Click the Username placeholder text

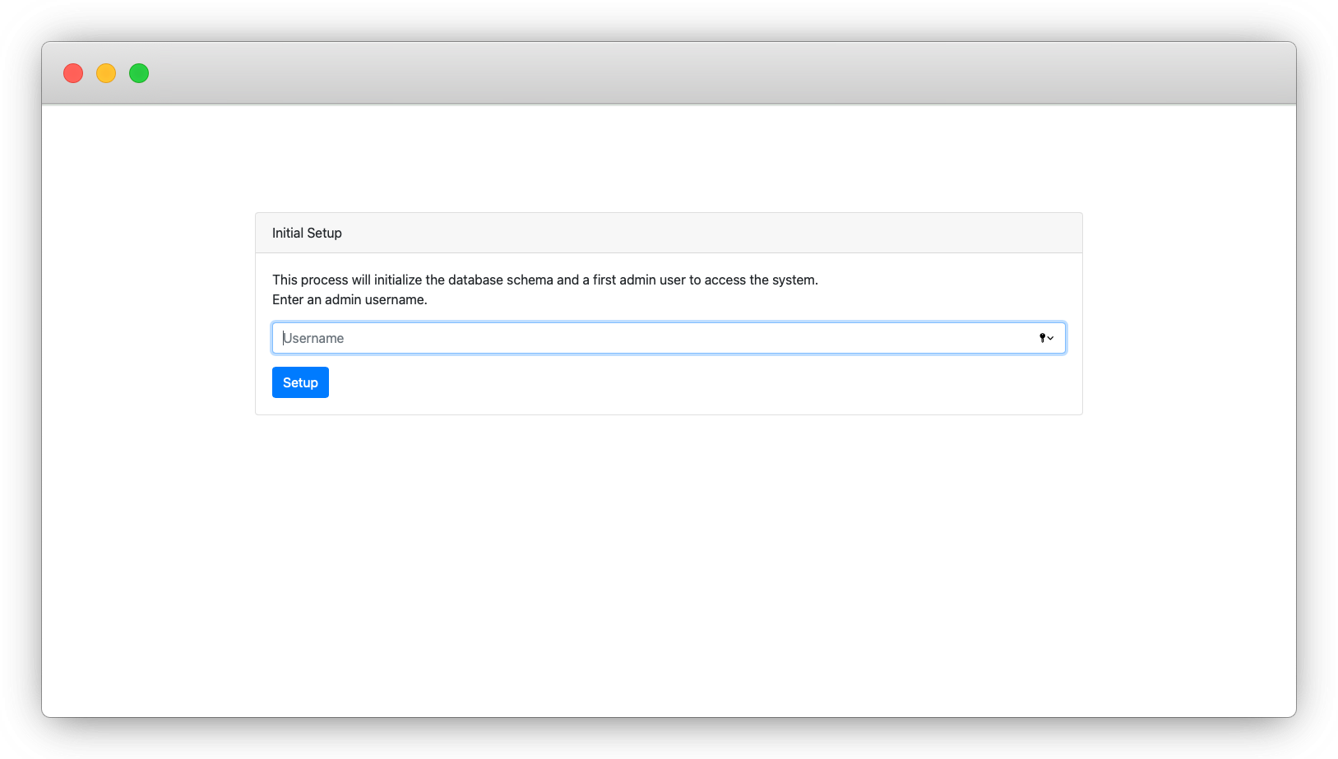pos(313,338)
